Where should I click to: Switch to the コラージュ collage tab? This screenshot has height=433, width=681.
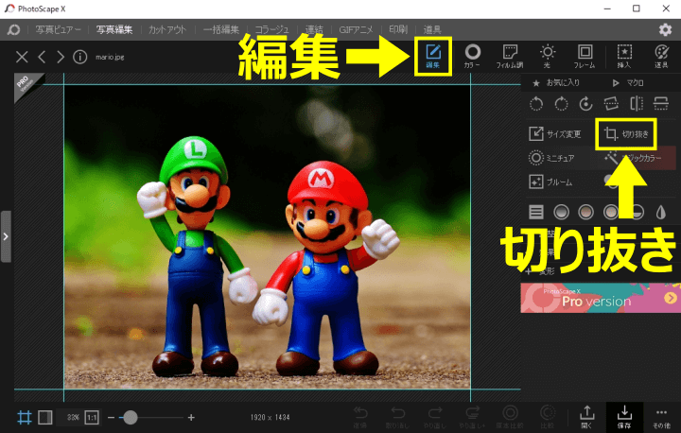(271, 29)
